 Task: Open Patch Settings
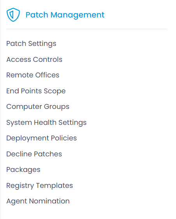[31, 44]
